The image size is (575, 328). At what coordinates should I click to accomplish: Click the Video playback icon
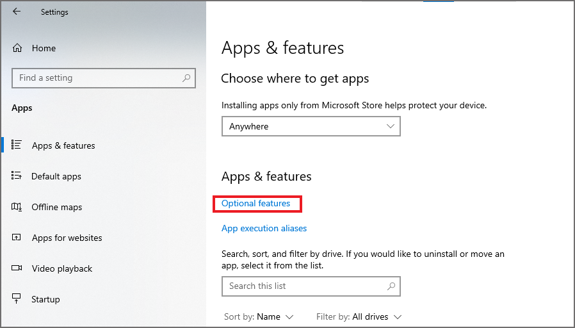(17, 268)
